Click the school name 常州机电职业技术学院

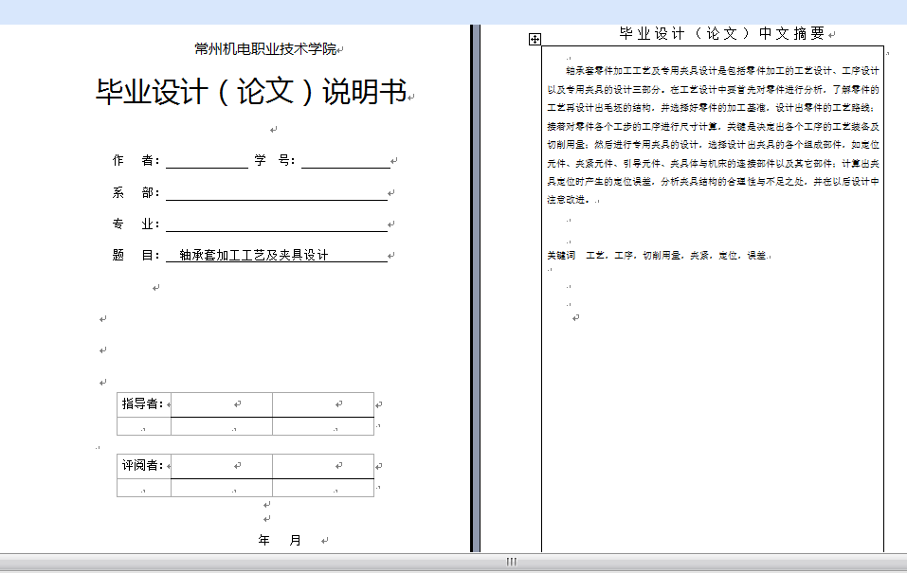(x=265, y=49)
